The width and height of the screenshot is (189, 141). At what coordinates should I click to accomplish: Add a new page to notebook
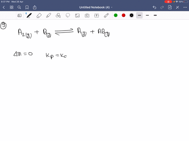(170, 7)
